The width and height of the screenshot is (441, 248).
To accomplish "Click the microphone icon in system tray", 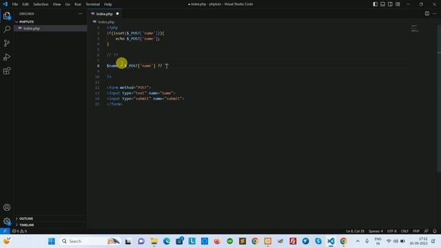I will click(367, 241).
